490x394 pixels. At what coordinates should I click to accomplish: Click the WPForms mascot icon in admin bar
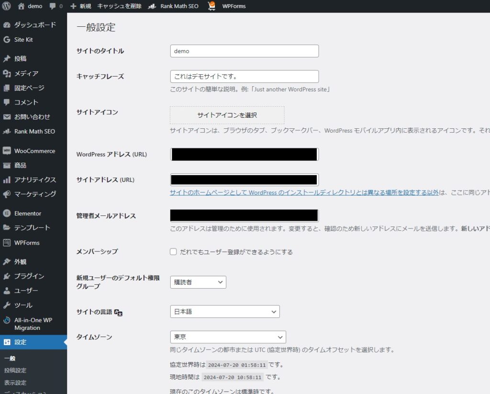(212, 6)
